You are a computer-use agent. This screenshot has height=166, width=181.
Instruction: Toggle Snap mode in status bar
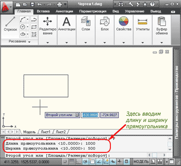65,162
